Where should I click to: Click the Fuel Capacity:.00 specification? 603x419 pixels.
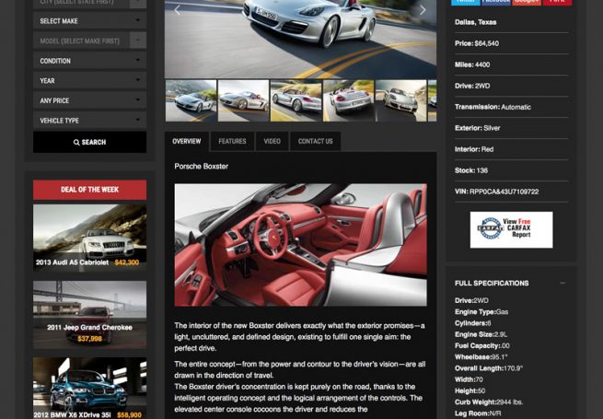(x=482, y=346)
